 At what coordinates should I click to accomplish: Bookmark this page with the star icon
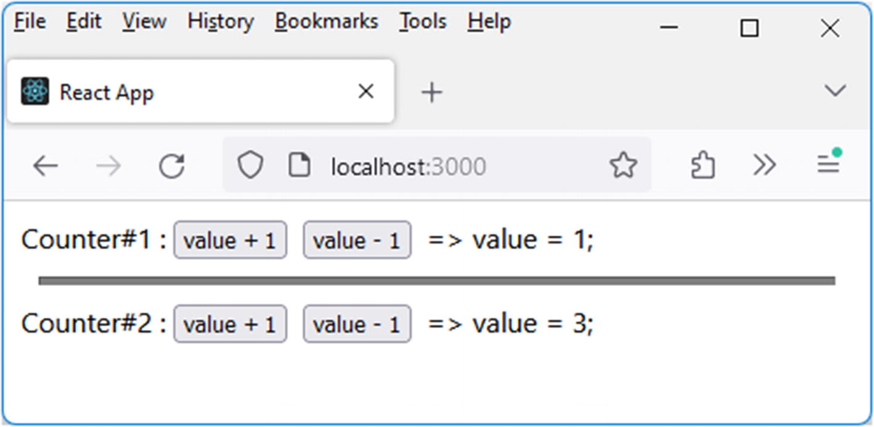pyautogui.click(x=623, y=166)
